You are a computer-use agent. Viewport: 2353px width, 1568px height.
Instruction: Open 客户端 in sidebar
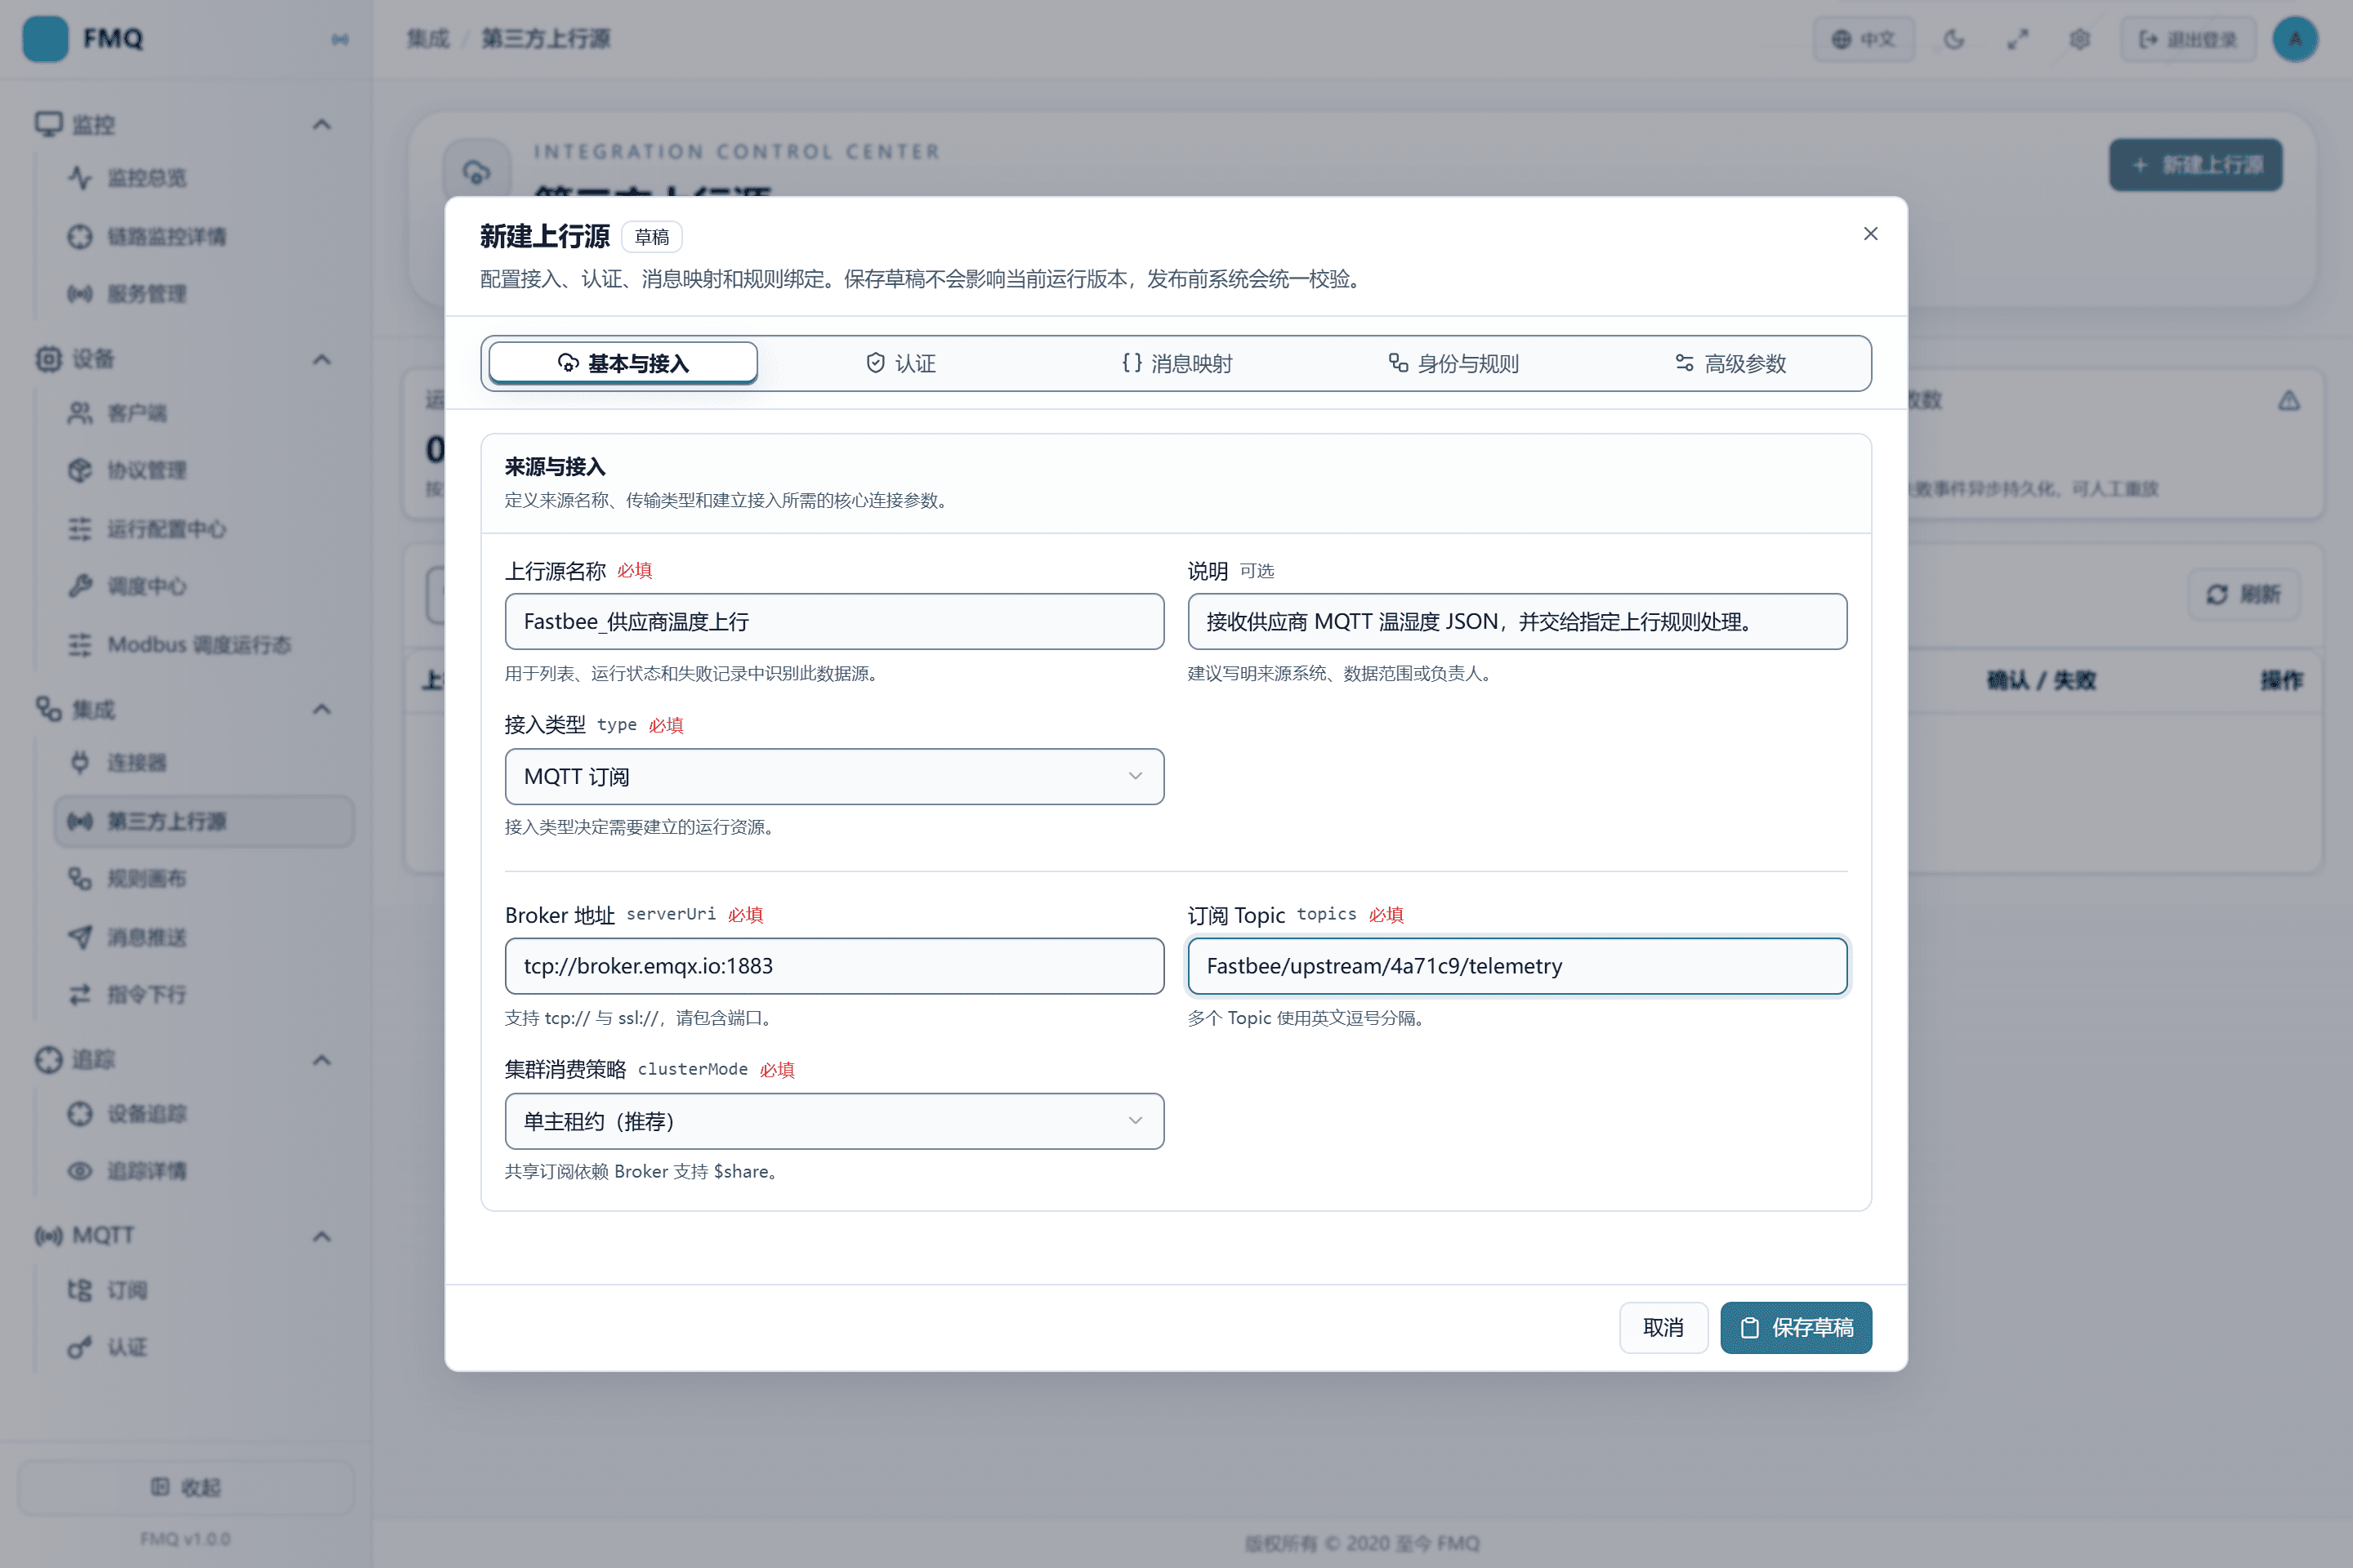[x=204, y=413]
